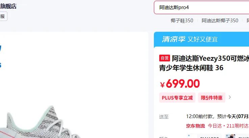Select the PLUS专享立减 promotion tag
The width and height of the screenshot is (249, 138).
pos(177,98)
